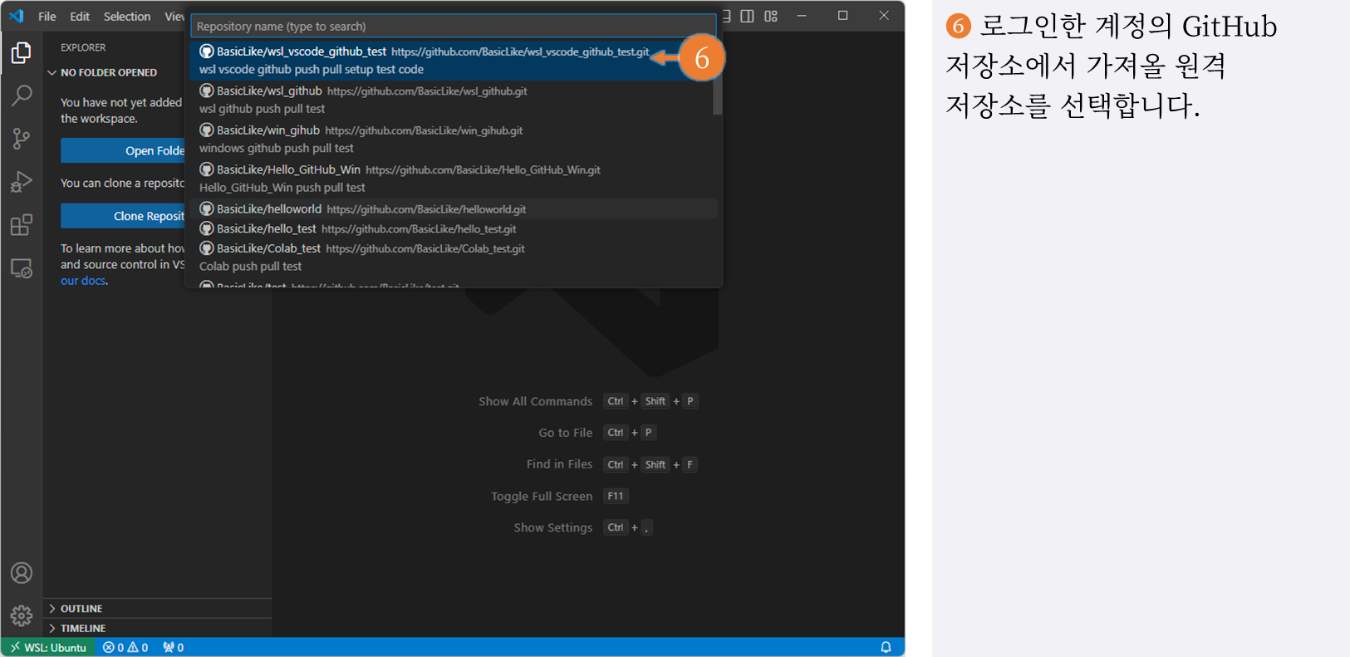Open the Explorer view in activity bar
Viewport: 1350px width, 657px height.
pos(22,52)
